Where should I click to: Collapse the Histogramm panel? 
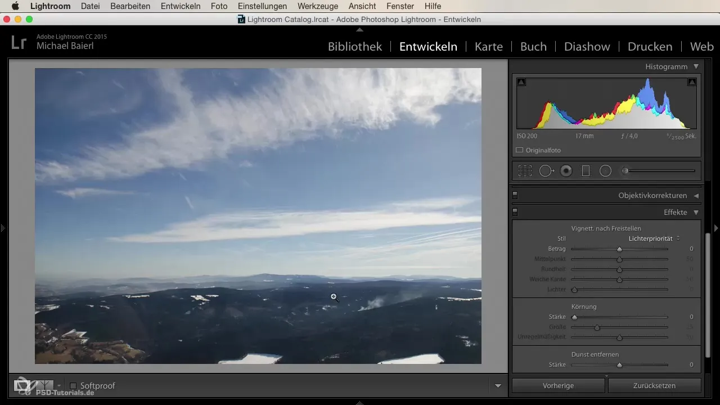(x=696, y=66)
